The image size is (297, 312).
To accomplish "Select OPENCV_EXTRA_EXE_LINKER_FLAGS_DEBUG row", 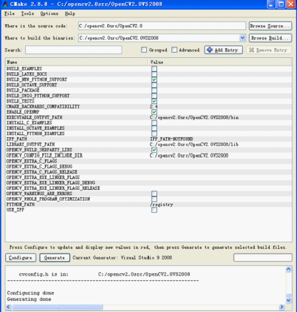I will tap(149, 183).
